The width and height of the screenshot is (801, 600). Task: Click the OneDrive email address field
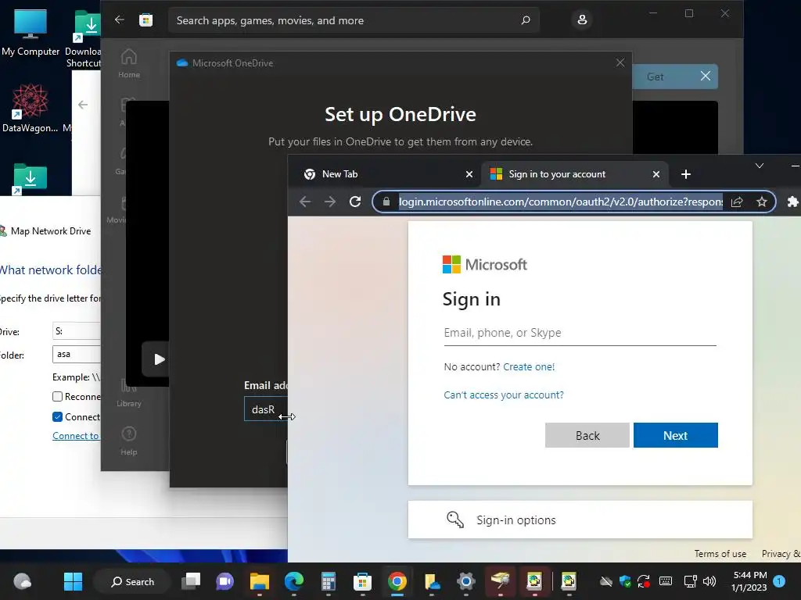266,409
